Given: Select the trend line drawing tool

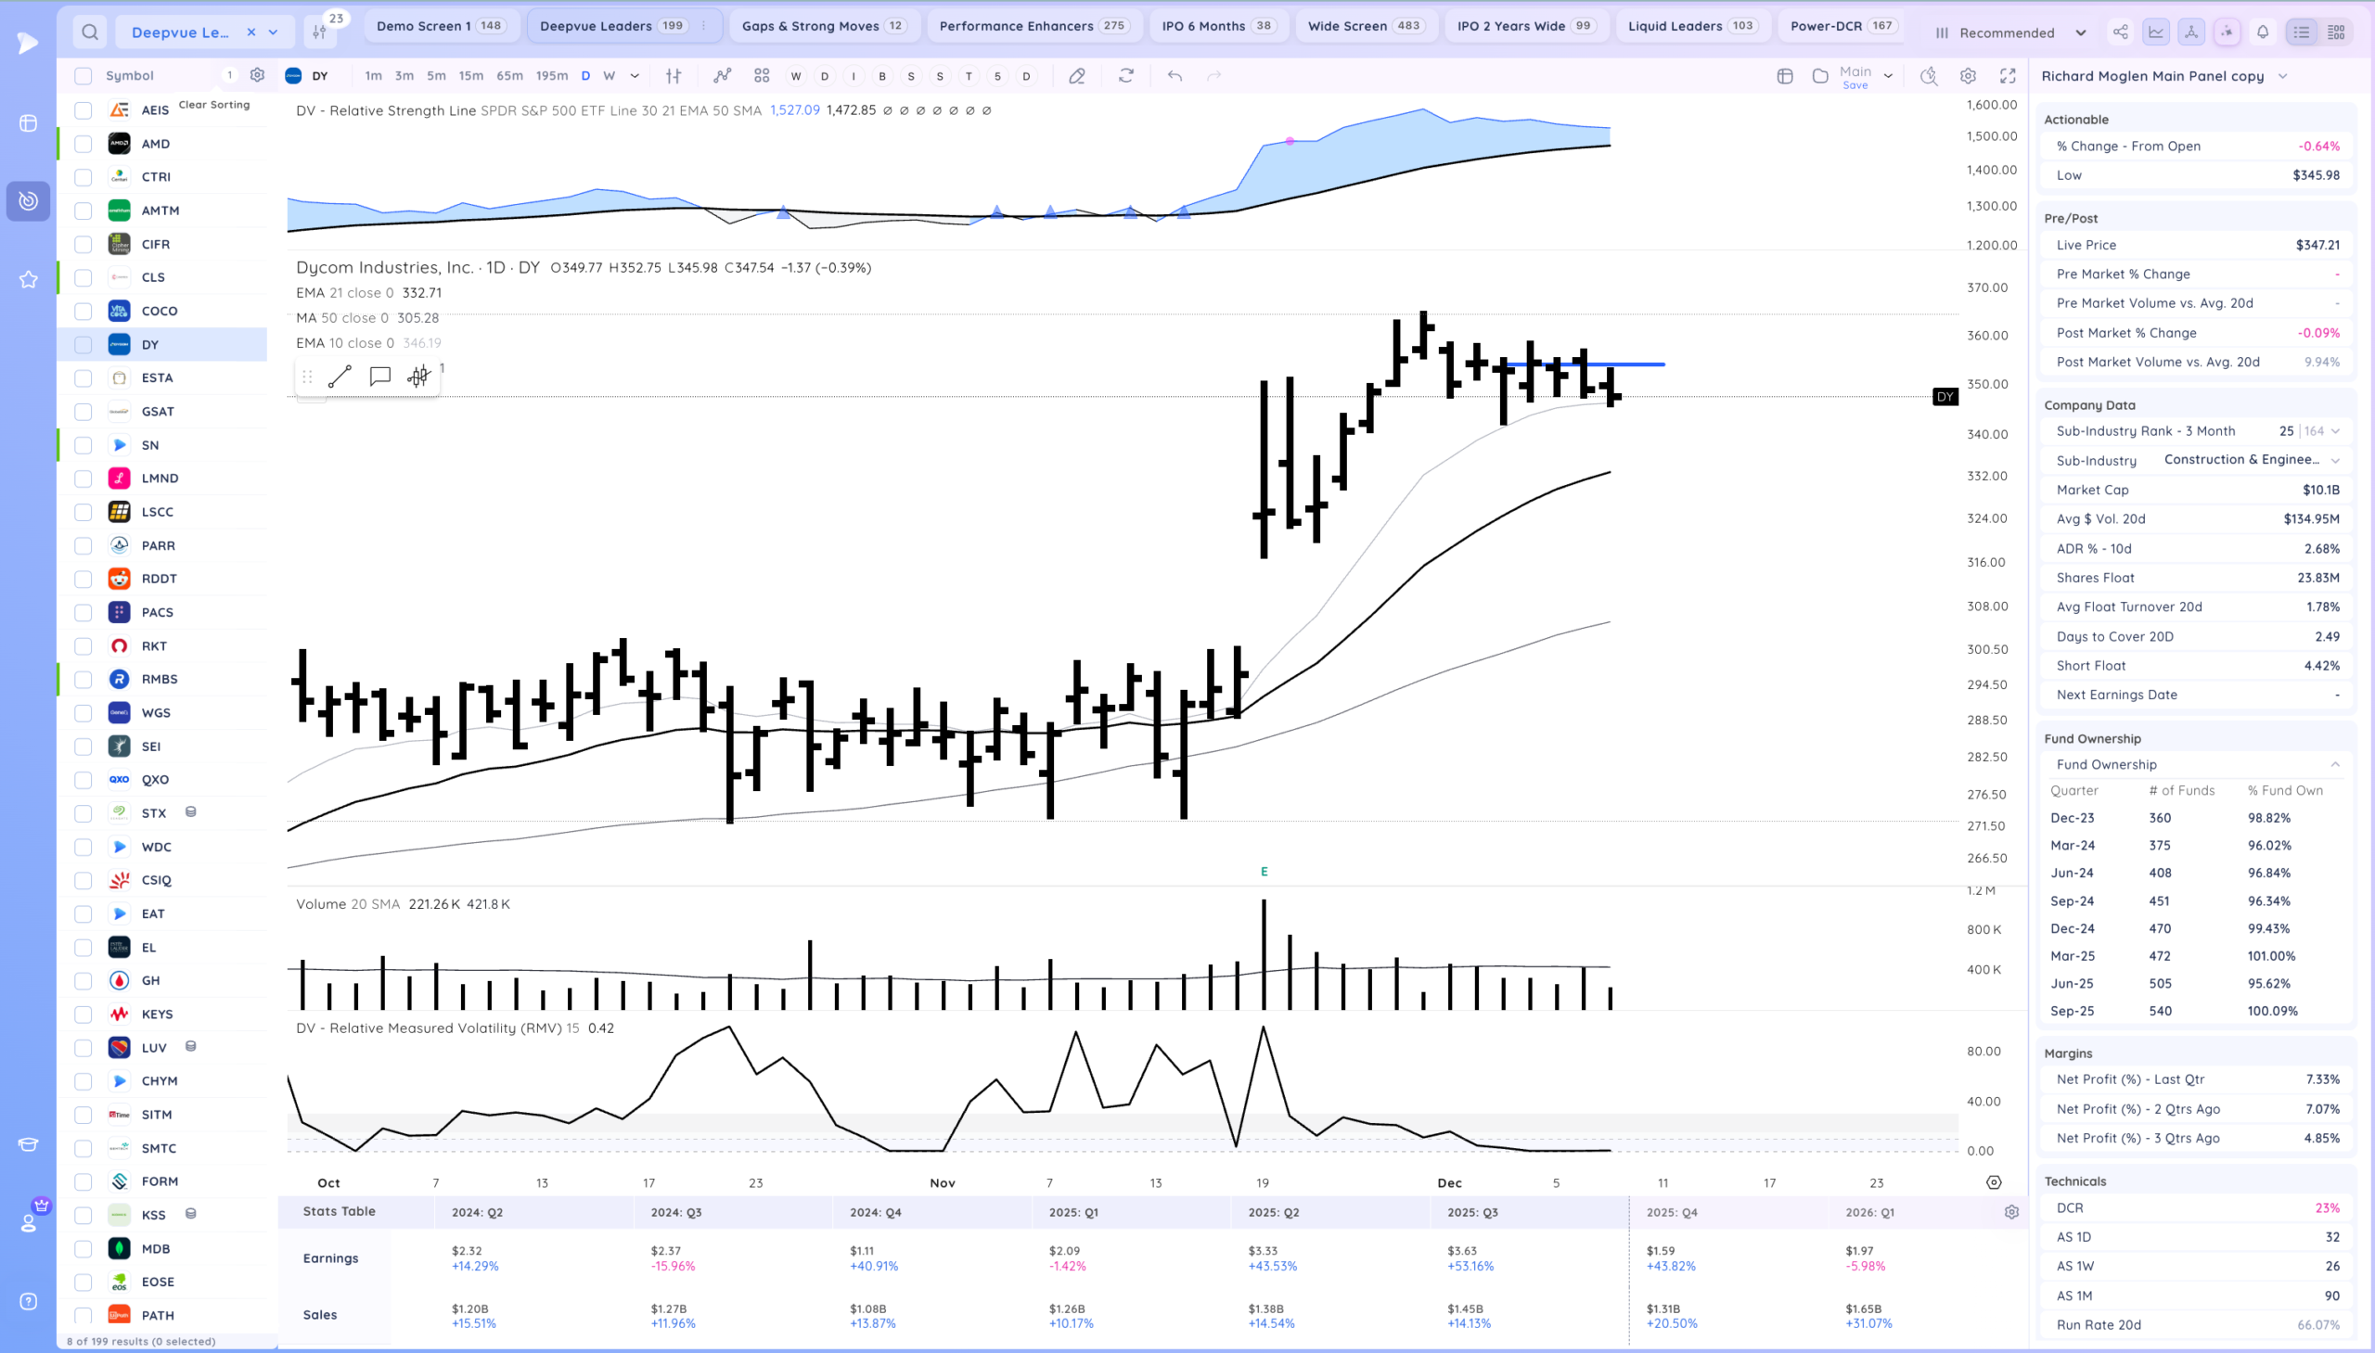Looking at the screenshot, I should click(x=340, y=377).
